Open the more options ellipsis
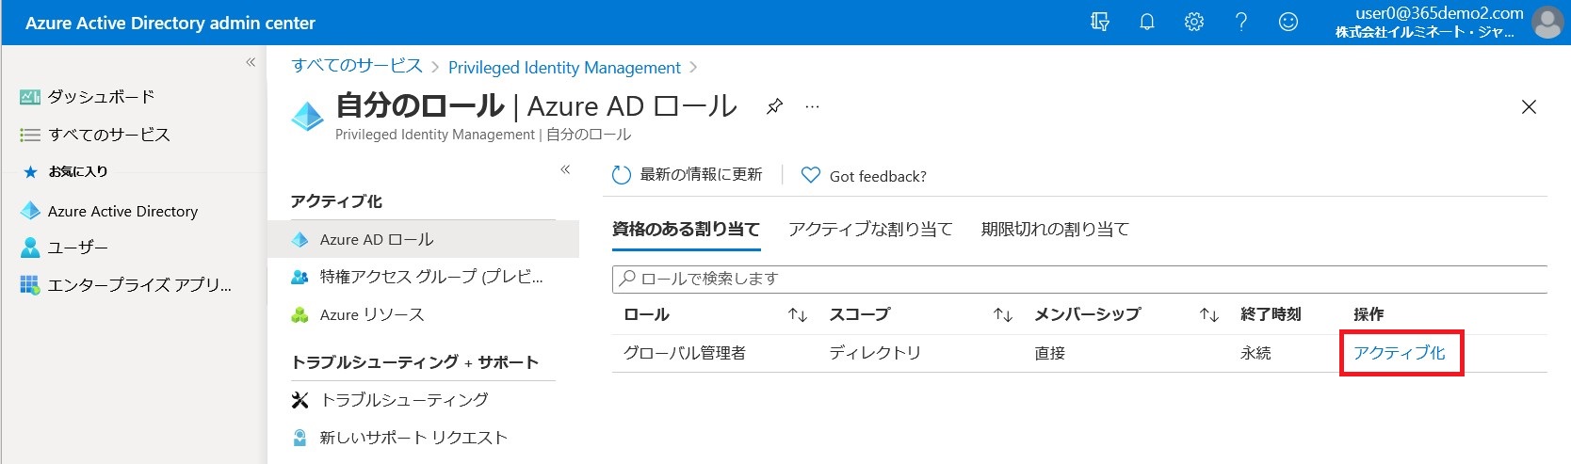The image size is (1571, 464). click(x=812, y=106)
